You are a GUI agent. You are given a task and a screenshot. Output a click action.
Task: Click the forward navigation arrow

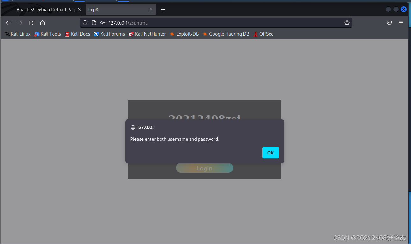20,23
